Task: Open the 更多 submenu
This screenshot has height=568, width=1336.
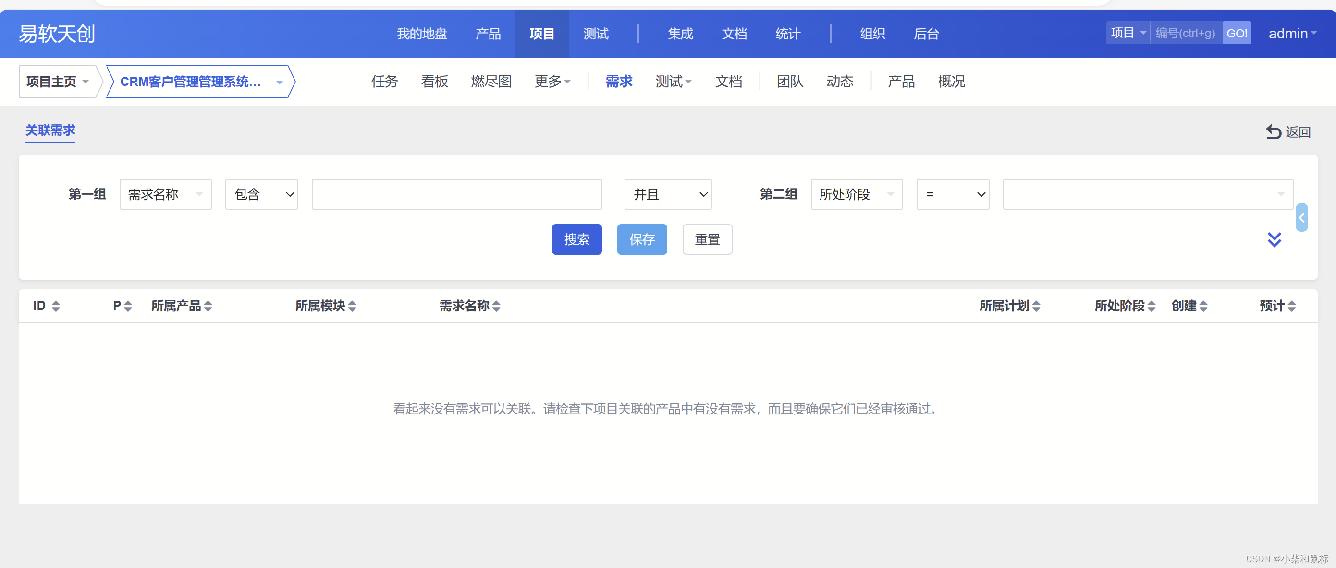Action: click(552, 82)
